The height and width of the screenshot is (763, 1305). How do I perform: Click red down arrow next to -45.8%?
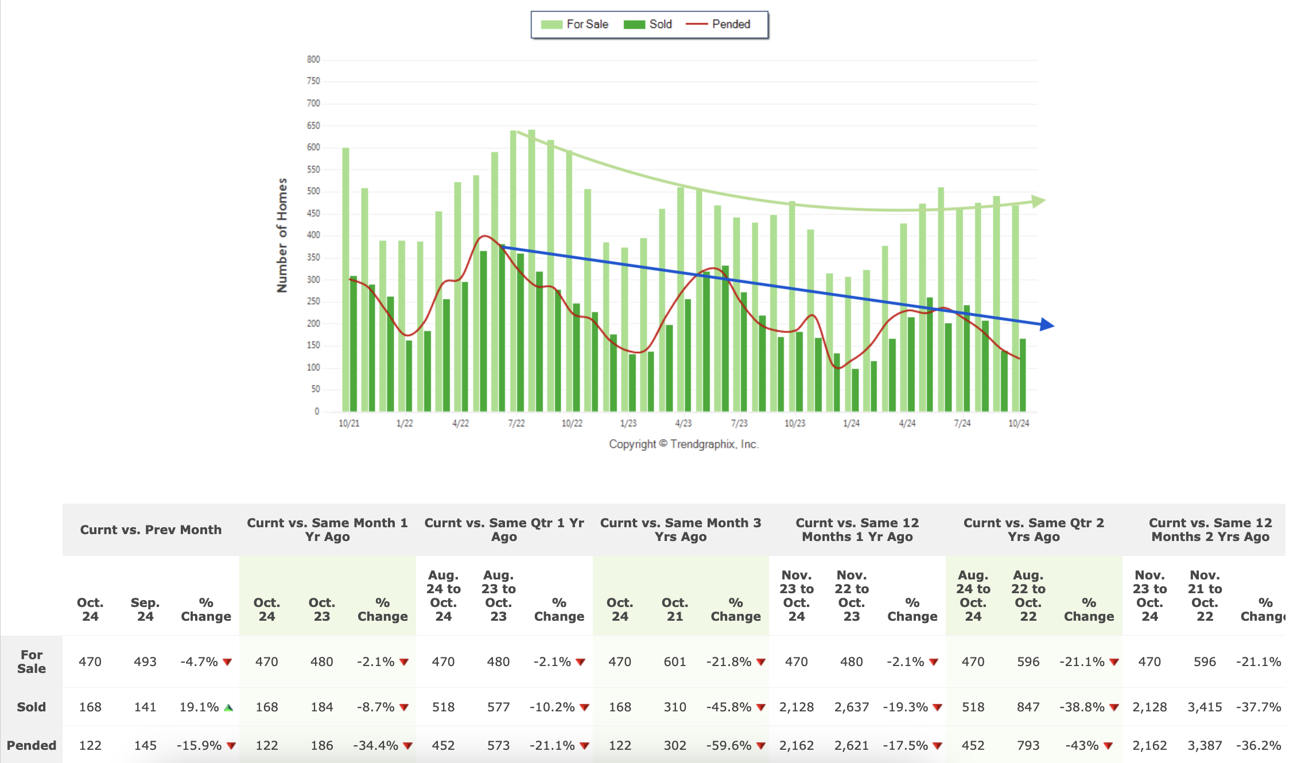coord(761,707)
